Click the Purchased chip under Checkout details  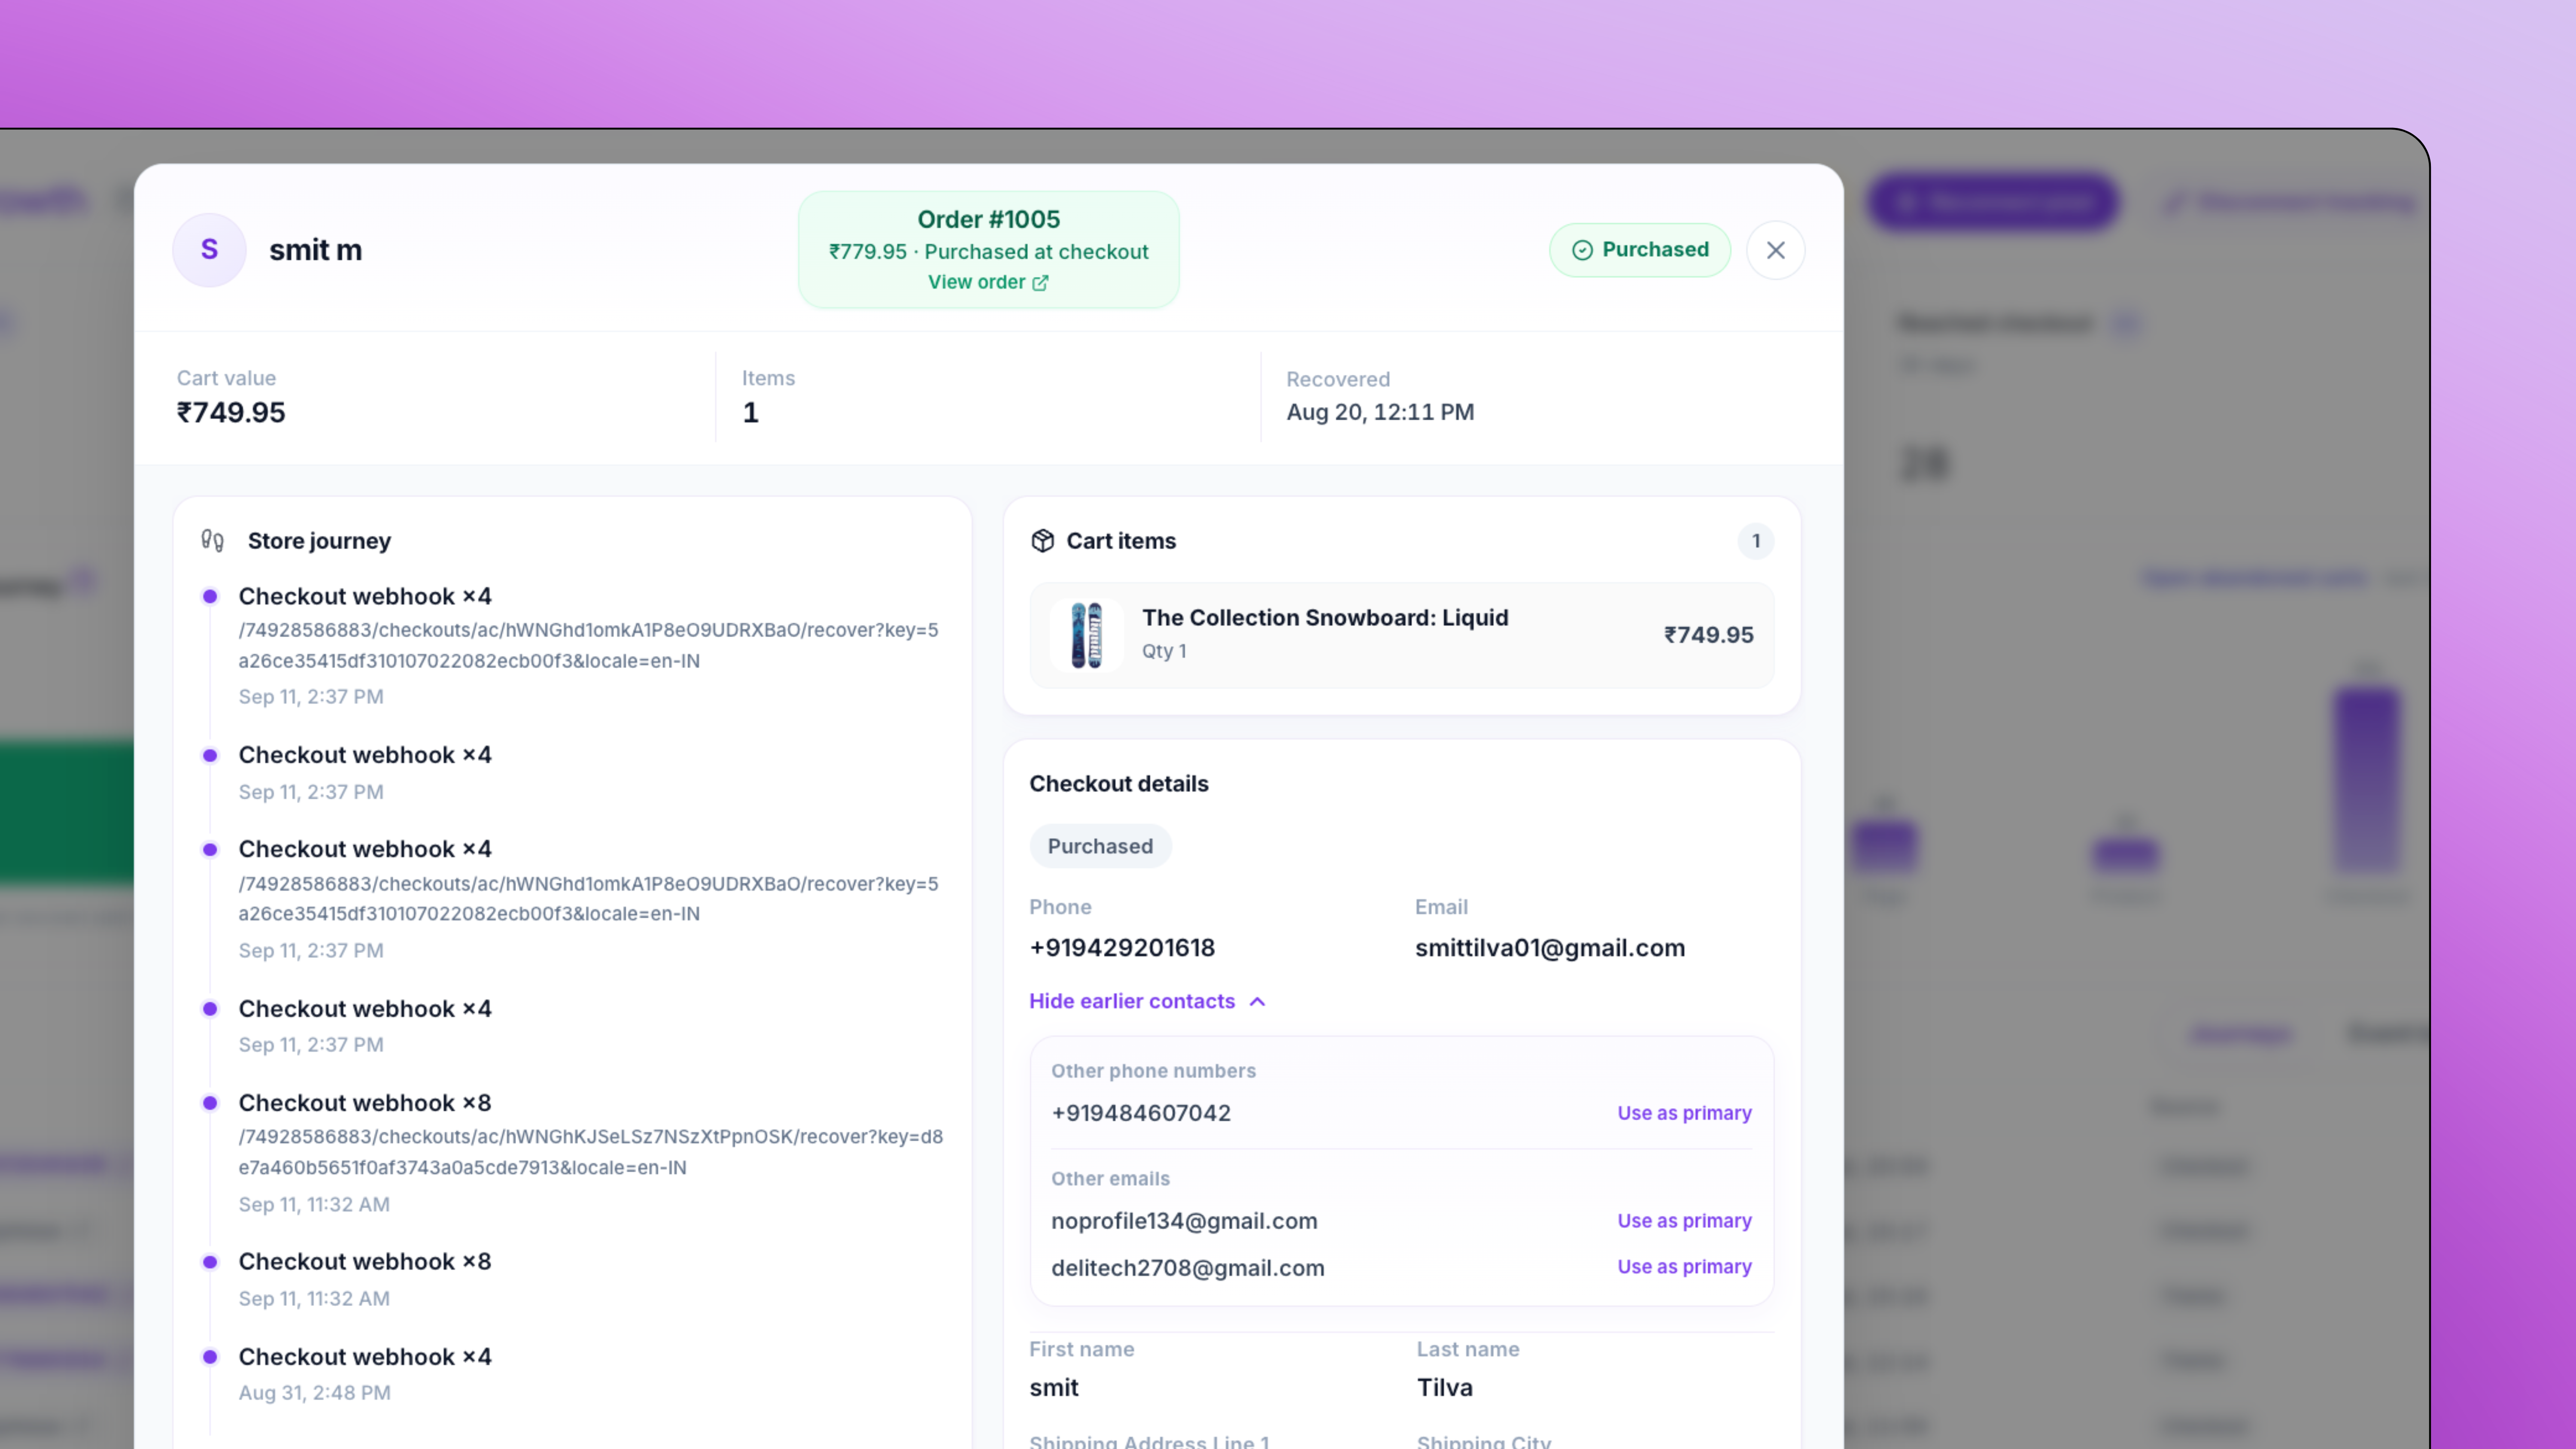pyautogui.click(x=1100, y=846)
